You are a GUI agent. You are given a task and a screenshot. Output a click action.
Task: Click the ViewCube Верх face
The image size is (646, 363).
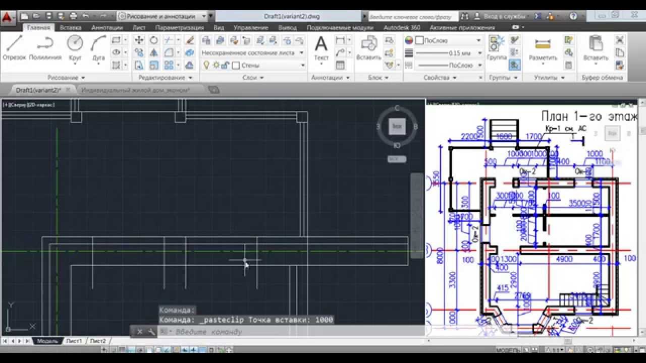point(397,127)
